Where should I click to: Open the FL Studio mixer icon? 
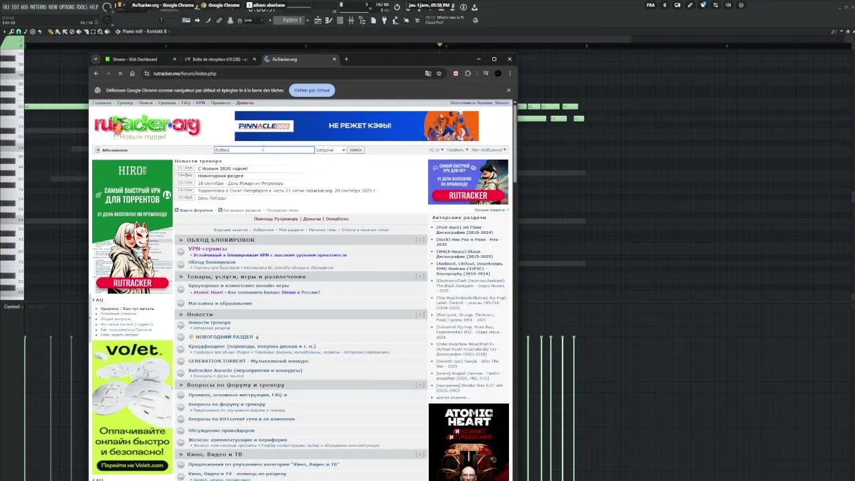pos(351,20)
